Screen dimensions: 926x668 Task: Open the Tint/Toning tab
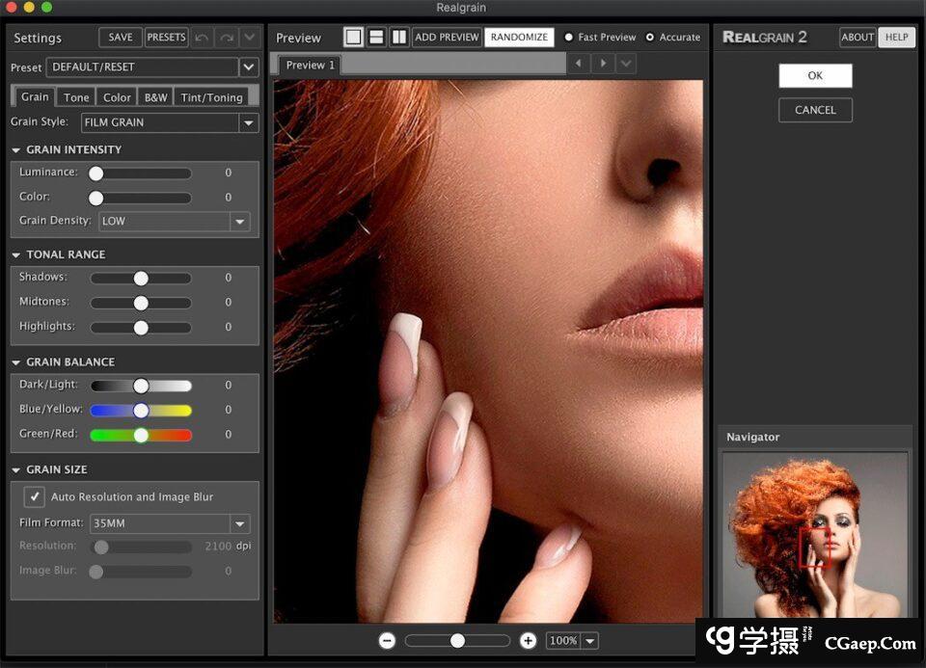[x=211, y=97]
